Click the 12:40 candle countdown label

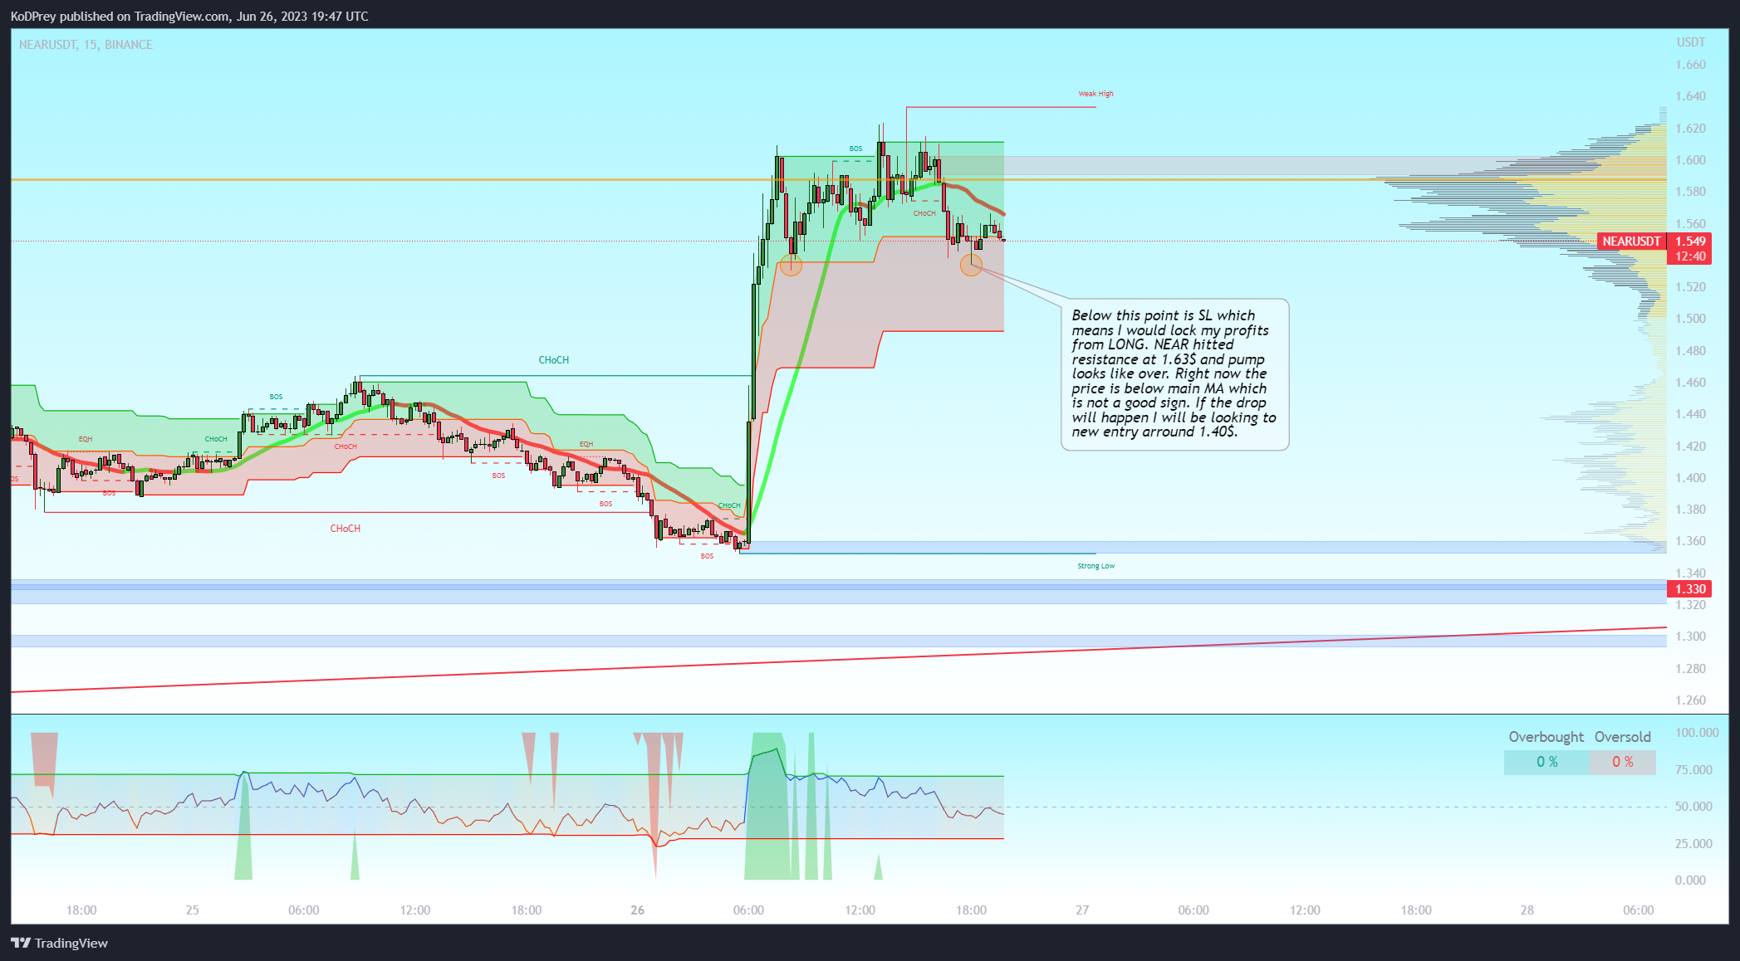1690,256
